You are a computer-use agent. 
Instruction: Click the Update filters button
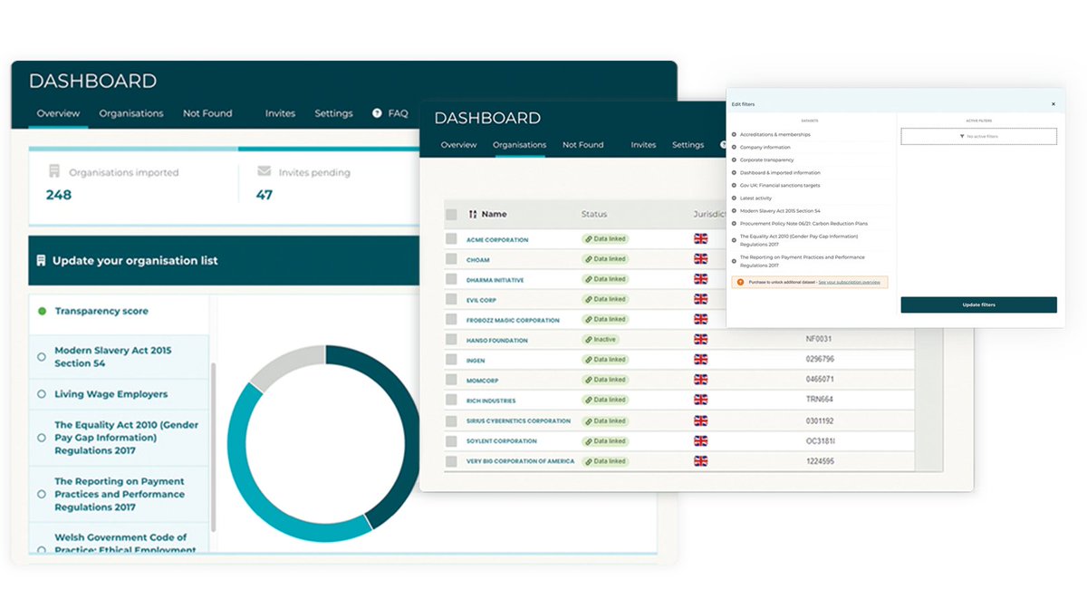coord(978,304)
